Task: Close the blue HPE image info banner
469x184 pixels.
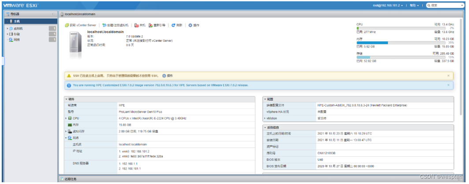Action: pos(448,85)
